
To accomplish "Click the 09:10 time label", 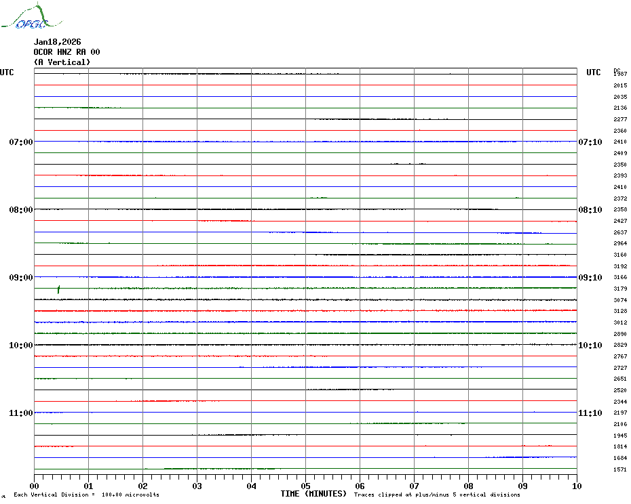I will (x=590, y=278).
